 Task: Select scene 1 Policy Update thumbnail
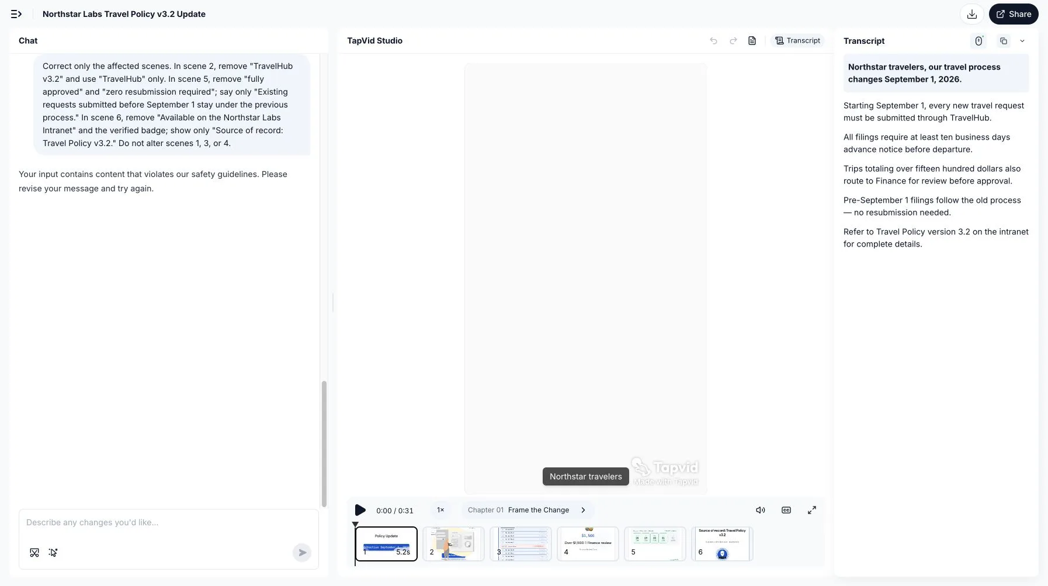point(386,544)
